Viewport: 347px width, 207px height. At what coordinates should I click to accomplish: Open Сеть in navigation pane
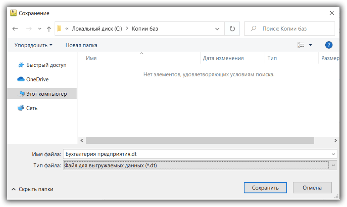[32, 108]
